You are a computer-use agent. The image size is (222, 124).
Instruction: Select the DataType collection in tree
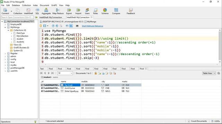pyautogui.click(x=20, y=33)
